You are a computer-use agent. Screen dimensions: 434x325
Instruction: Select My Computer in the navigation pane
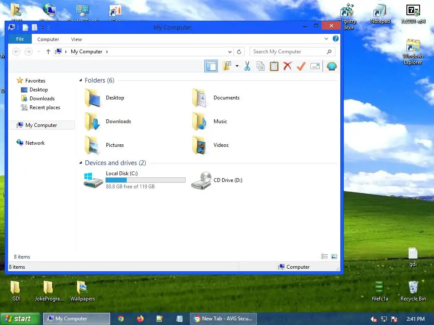coord(41,125)
